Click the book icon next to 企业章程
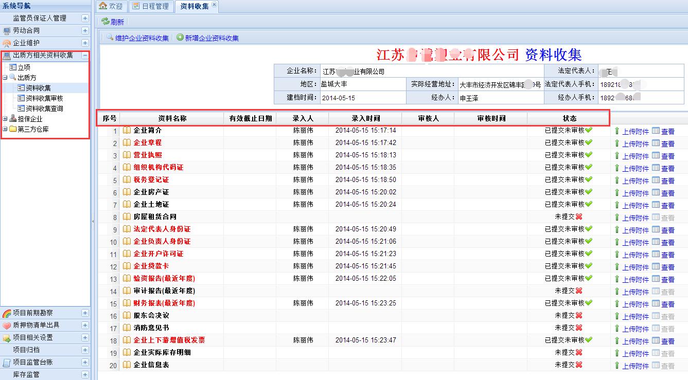Viewport: 688px width, 380px height. 127,142
